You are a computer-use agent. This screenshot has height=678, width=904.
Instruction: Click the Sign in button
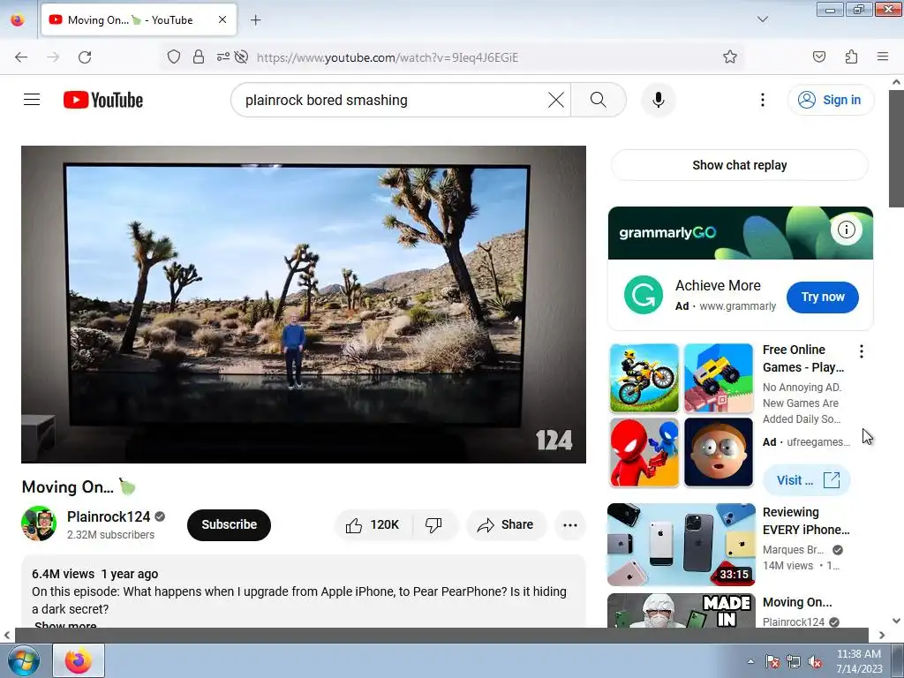pos(830,100)
